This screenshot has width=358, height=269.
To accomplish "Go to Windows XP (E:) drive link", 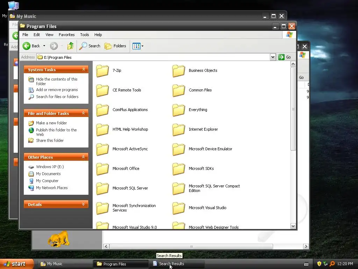I will (x=50, y=167).
